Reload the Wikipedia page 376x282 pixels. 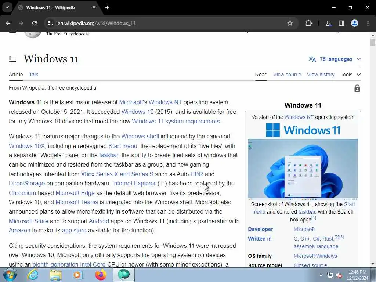(35, 23)
